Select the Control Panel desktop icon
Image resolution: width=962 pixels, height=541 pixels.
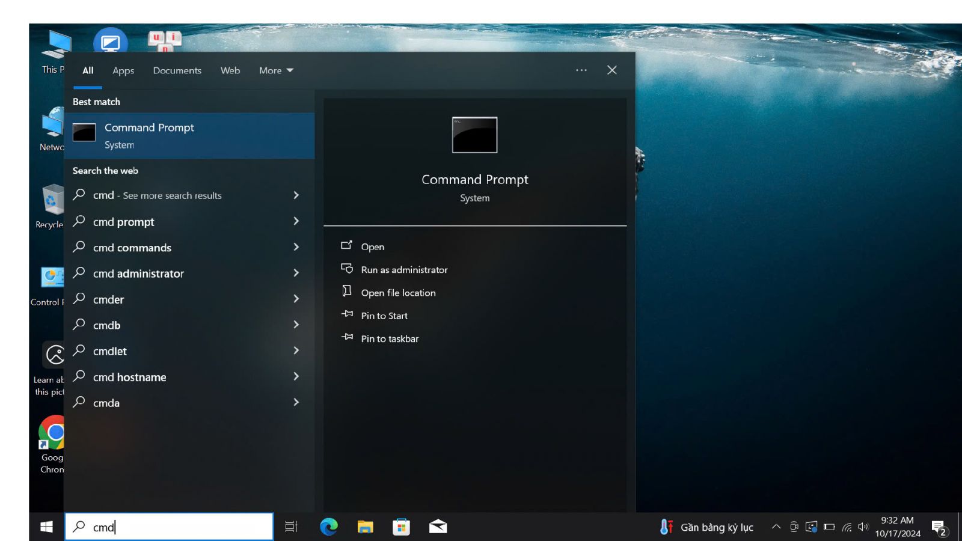tap(49, 286)
